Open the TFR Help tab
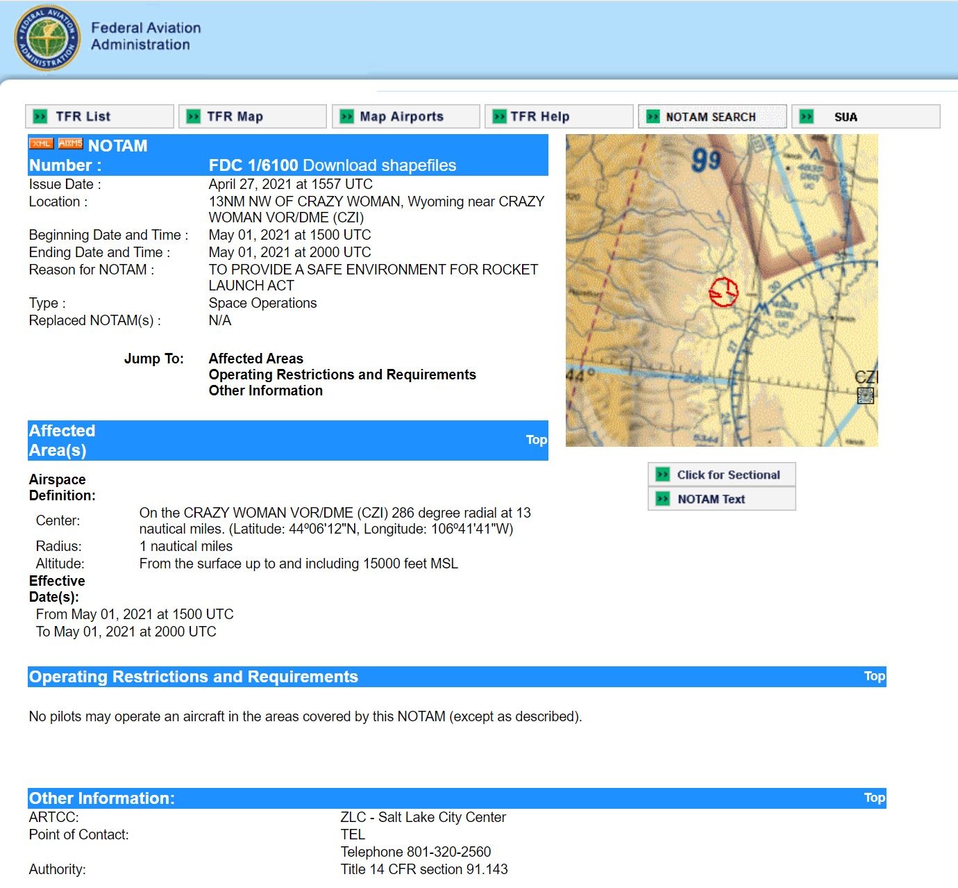The height and width of the screenshot is (888, 958). pos(559,117)
